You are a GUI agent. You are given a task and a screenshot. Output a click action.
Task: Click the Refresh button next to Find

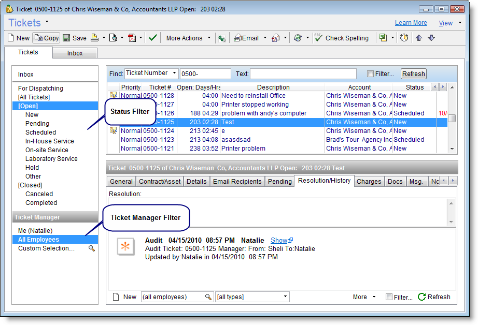[413, 74]
